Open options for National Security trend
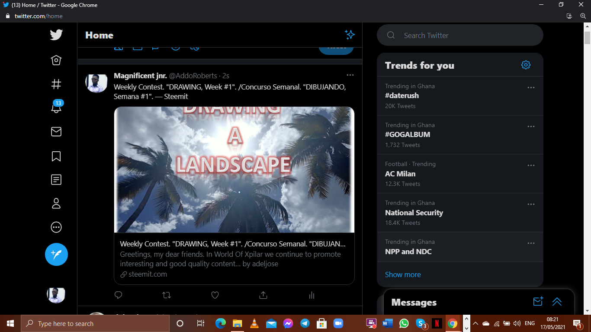591x332 pixels. point(531,204)
